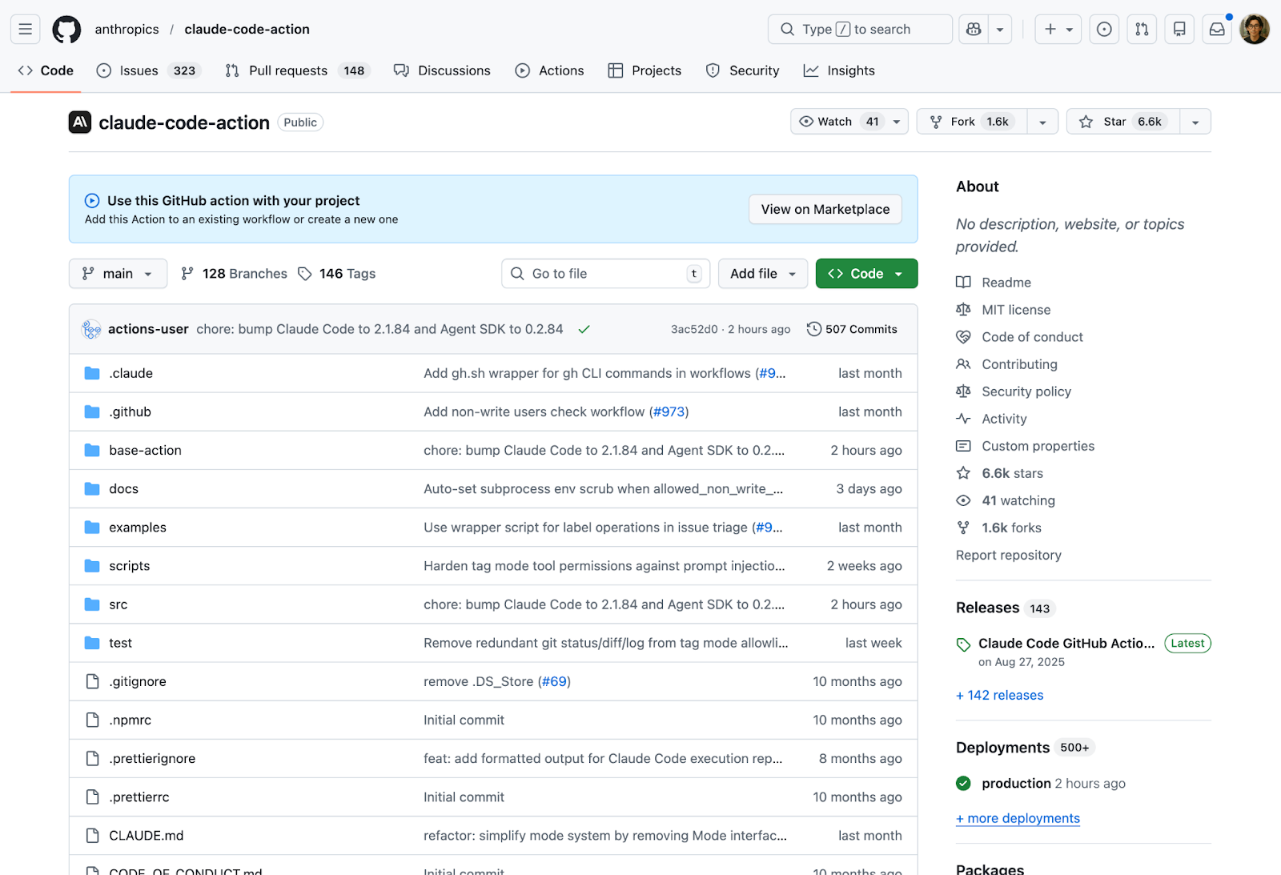Click the src folder icon
The image size is (1281, 875).
pyautogui.click(x=91, y=604)
